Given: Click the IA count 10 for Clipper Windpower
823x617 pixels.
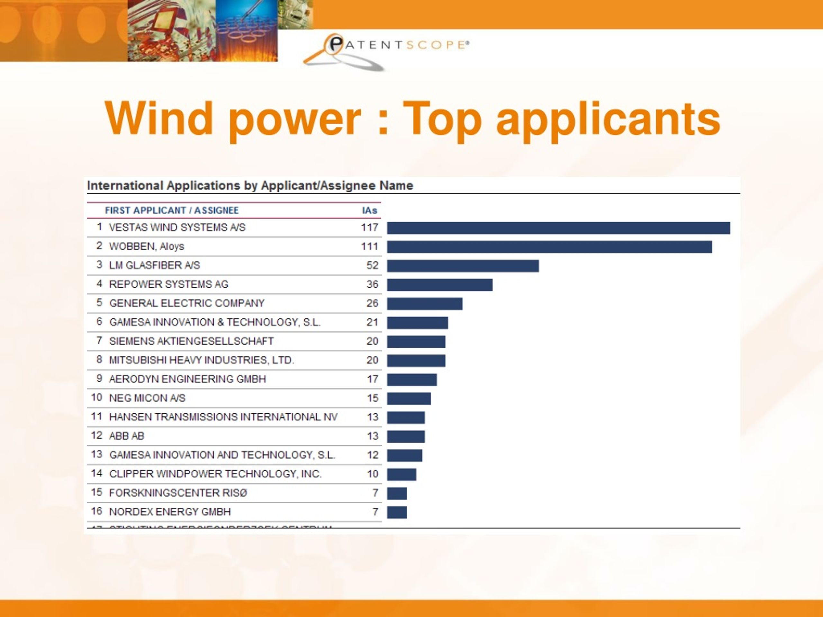Looking at the screenshot, I should 372,474.
